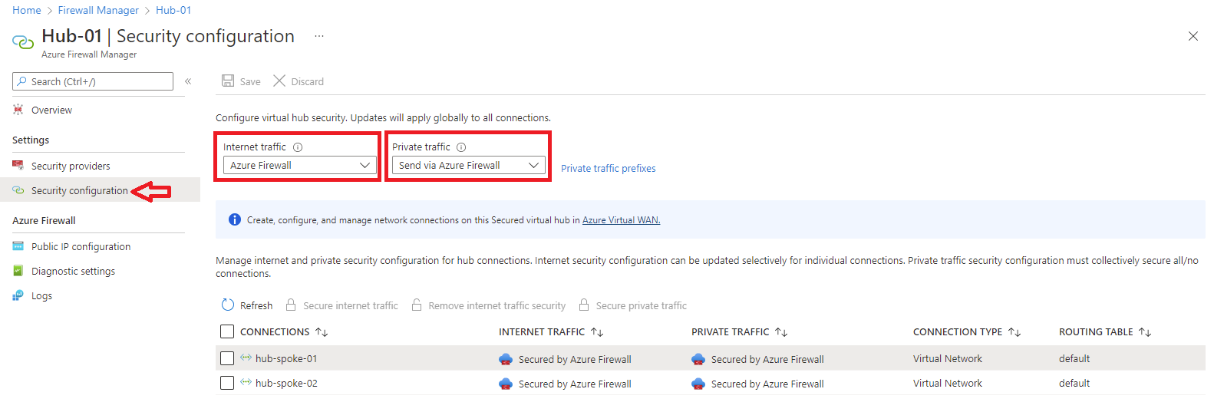Screen dimensions: 1214x412
Task: Open Security providers in sidebar
Action: (x=71, y=166)
